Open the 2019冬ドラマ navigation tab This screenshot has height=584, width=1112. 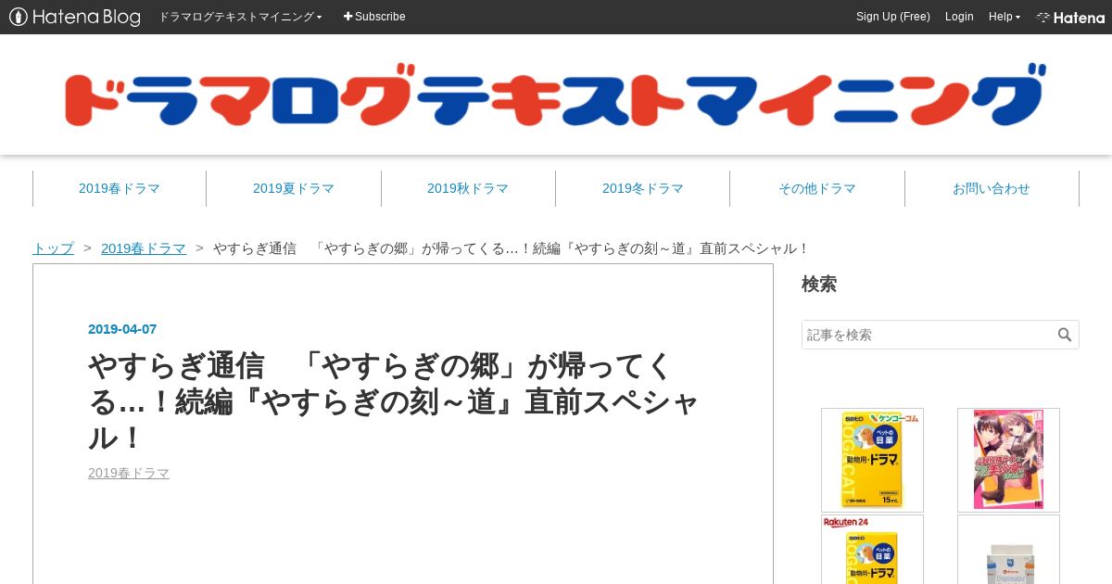coord(642,188)
